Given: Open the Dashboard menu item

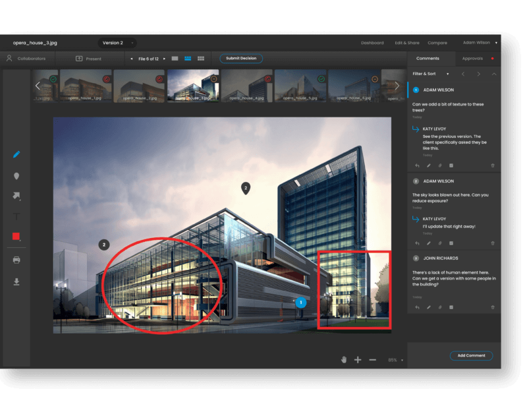Looking at the screenshot, I should [372, 42].
